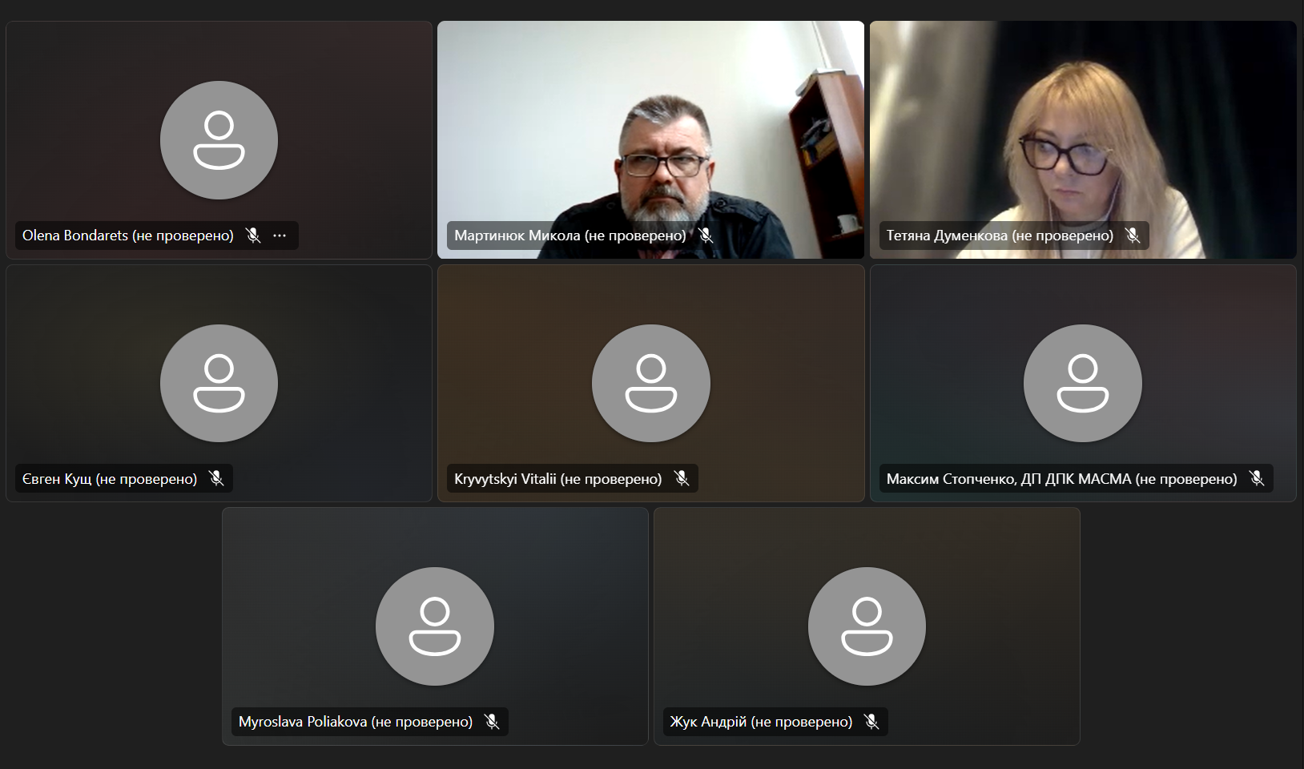Select the Максим Стопченко avatar circle
Viewport: 1304px width, 769px height.
point(1082,384)
